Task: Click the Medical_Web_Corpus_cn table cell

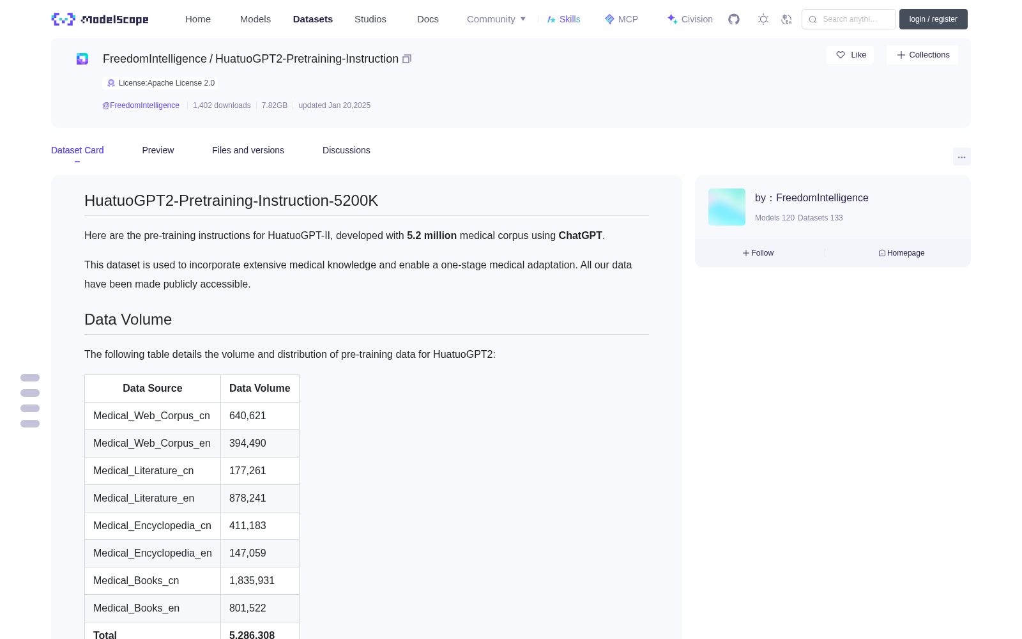Action: [x=153, y=416]
